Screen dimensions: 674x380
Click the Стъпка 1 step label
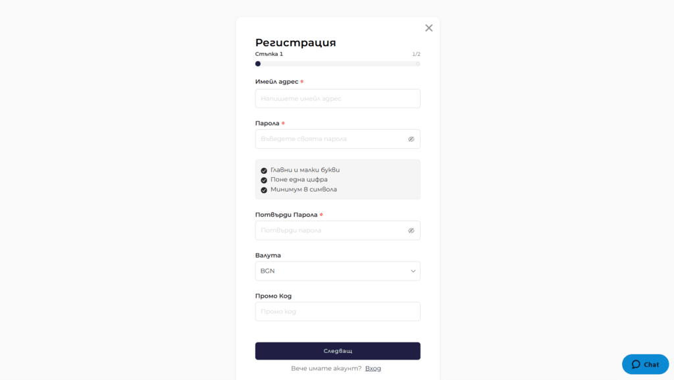pyautogui.click(x=269, y=54)
